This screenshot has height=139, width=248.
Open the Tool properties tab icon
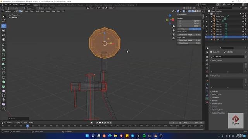point(207,53)
